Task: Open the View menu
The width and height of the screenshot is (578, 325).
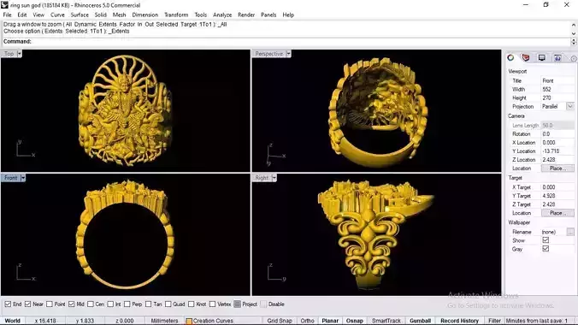Action: tap(38, 15)
